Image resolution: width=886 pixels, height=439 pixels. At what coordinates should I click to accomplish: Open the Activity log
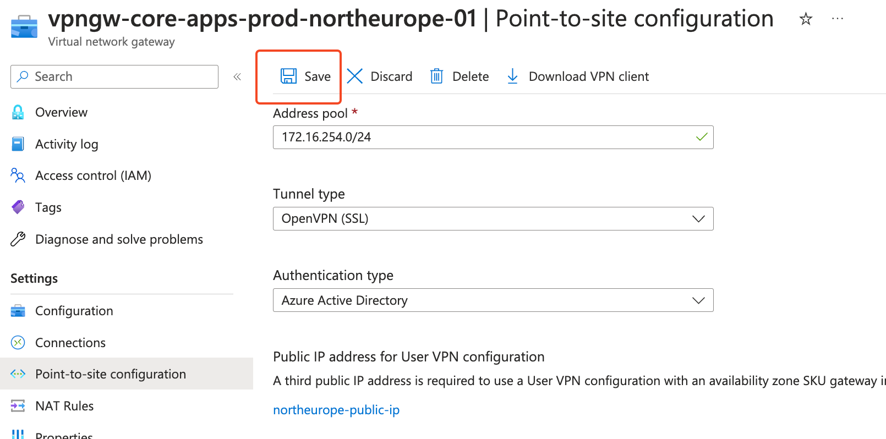[67, 144]
